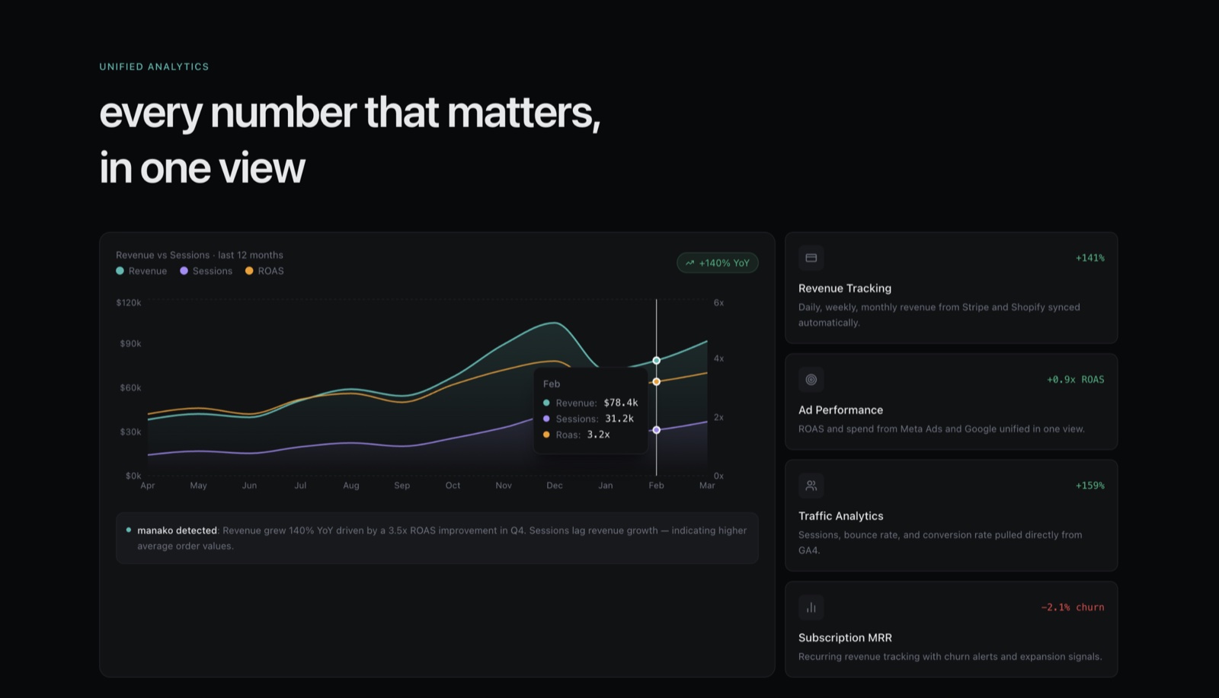Click the -2.1% churn indicator
The image size is (1219, 698).
(x=1073, y=607)
